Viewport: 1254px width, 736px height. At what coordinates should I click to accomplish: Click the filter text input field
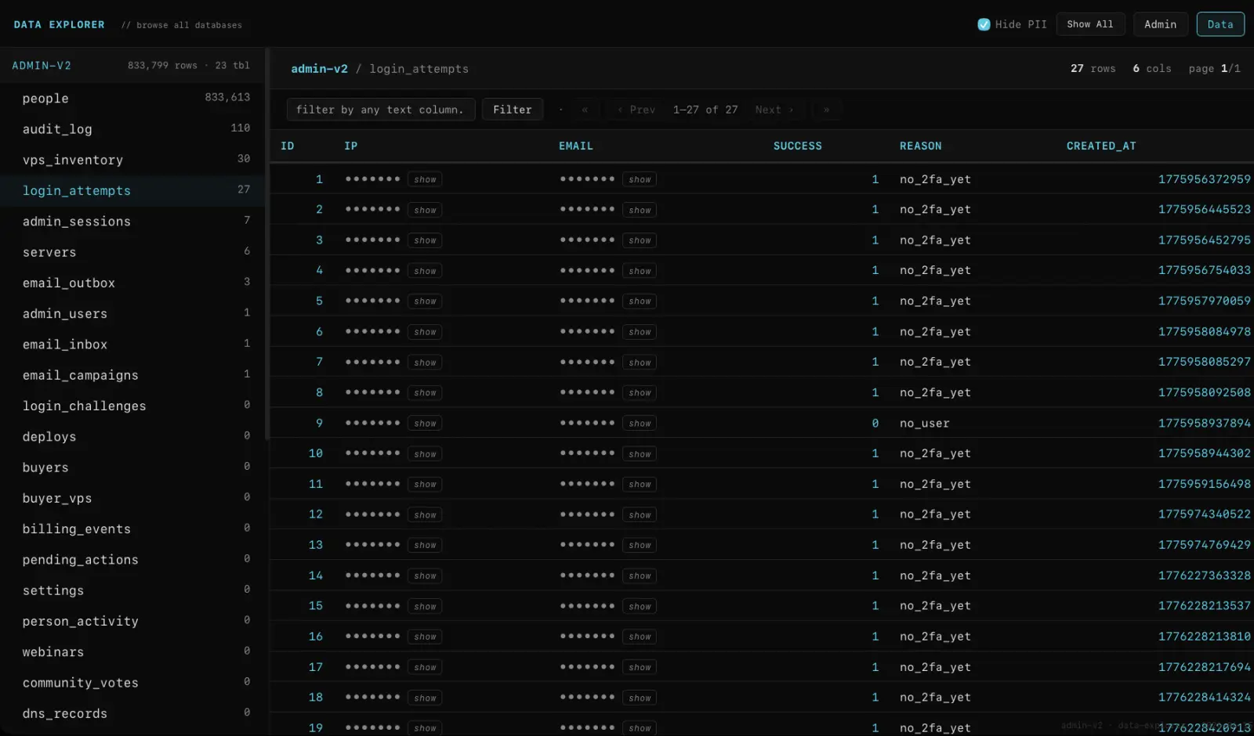coord(380,110)
